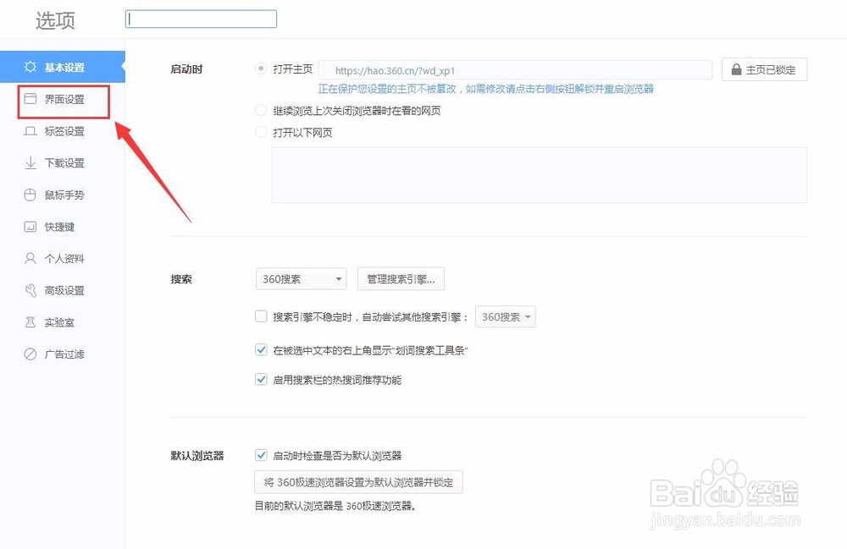
Task: Click the window icon beside 界面设置
Action: 30,99
